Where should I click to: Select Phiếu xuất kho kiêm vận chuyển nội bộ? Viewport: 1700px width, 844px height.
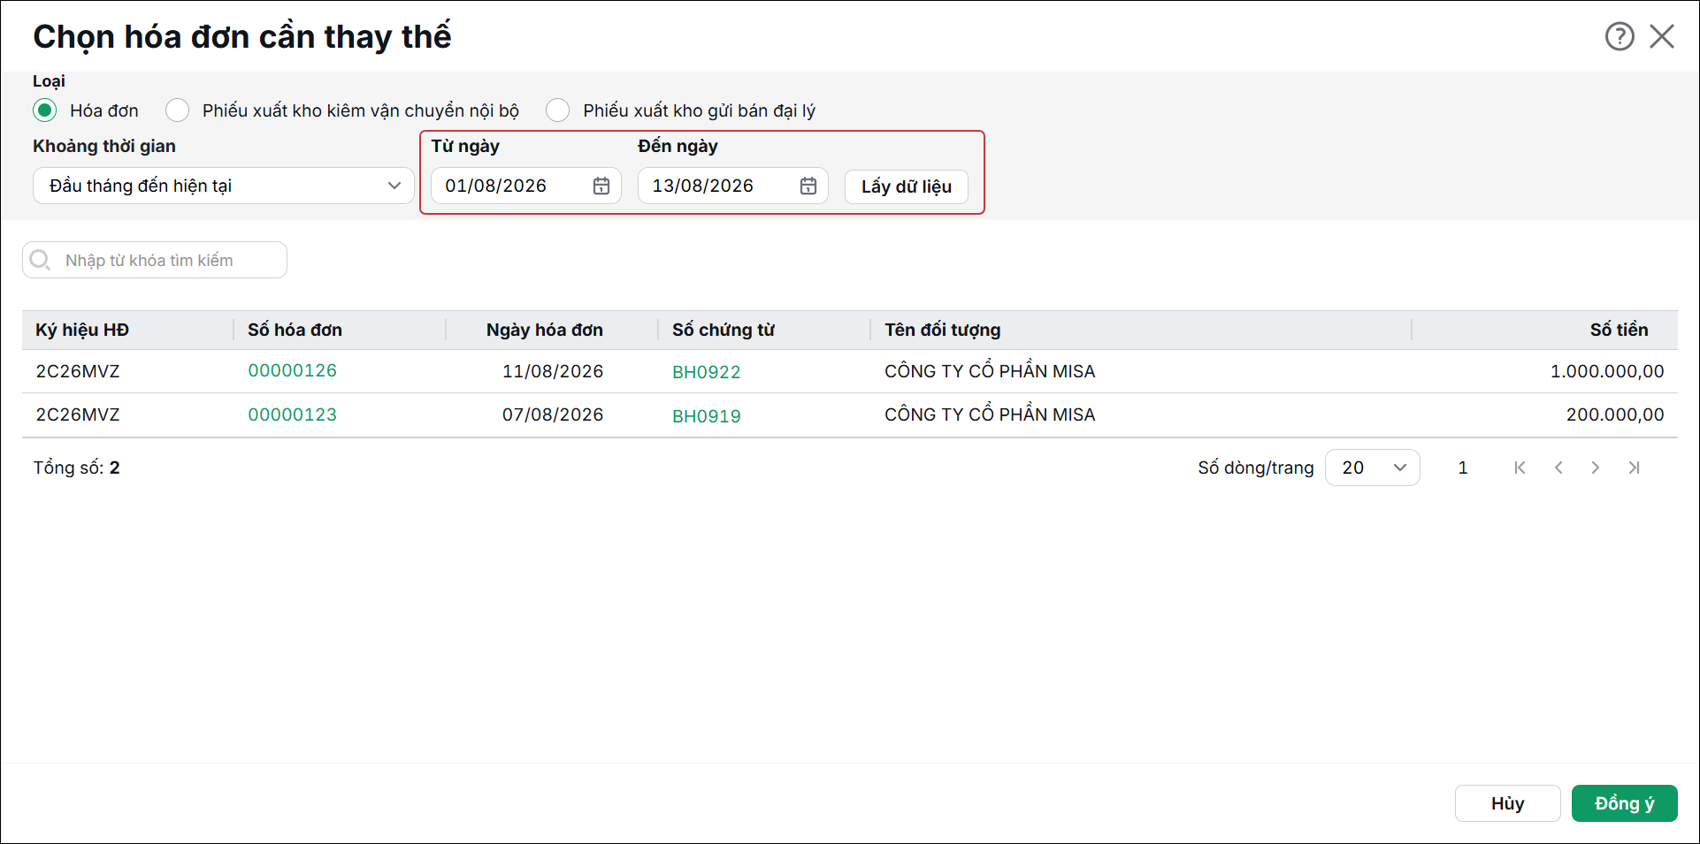pos(178,110)
